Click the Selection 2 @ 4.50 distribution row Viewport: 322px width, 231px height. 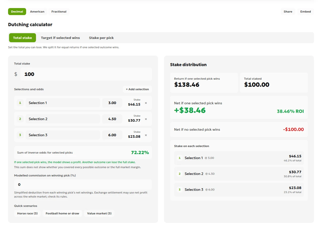pyautogui.click(x=239, y=174)
